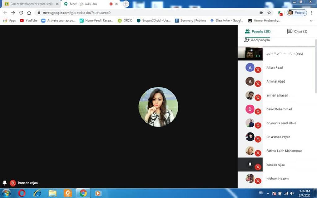317x198 pixels.
Task: Open Opera from the taskbar
Action: pyautogui.click(x=22, y=193)
